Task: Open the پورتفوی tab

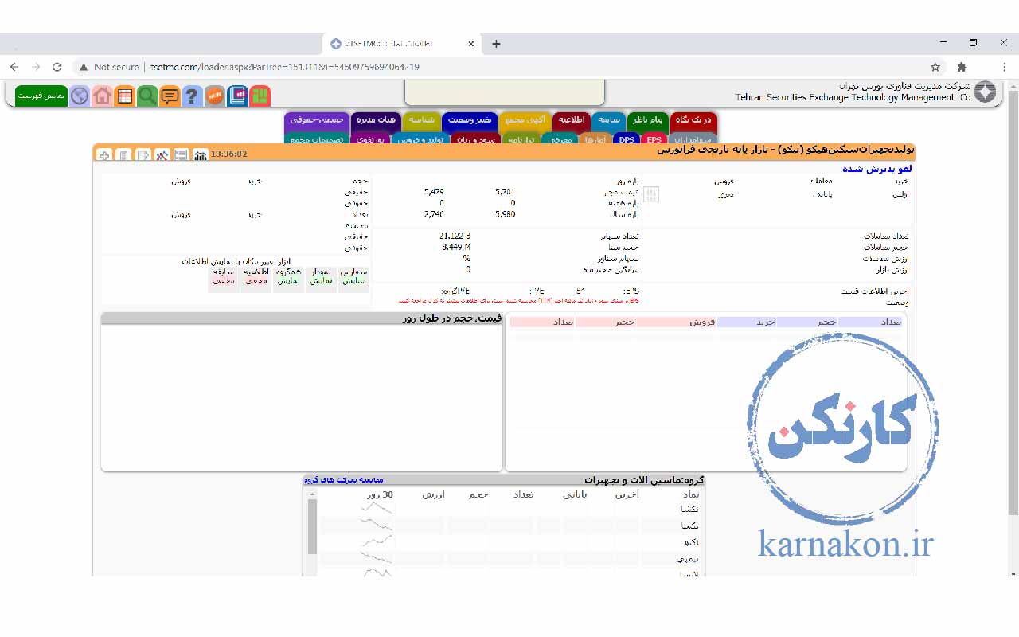Action: pos(369,139)
